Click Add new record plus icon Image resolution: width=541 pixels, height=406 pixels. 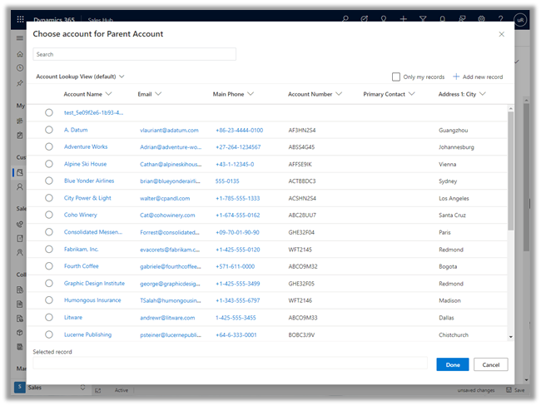pos(456,77)
